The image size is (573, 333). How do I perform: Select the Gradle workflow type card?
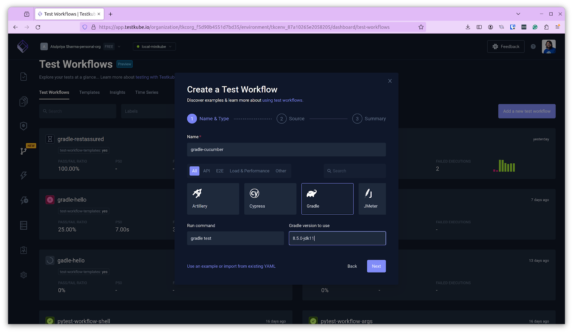coord(327,199)
